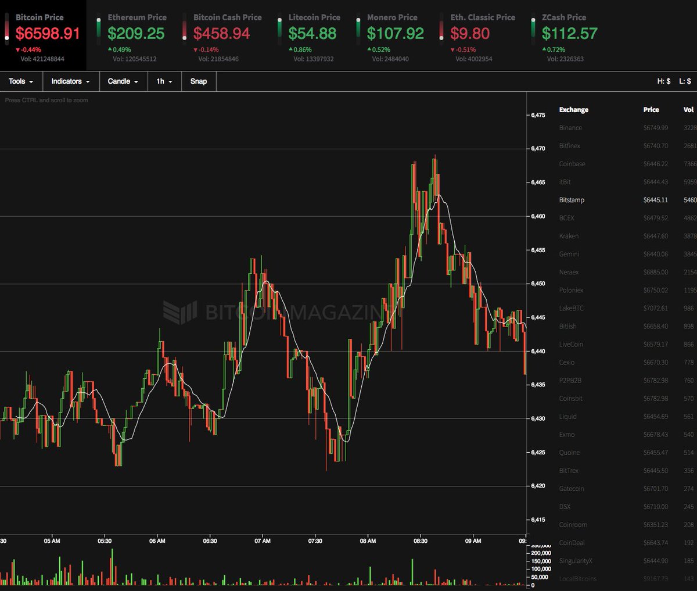The width and height of the screenshot is (697, 591).
Task: Select the BitTrex exchange row
Action: [627, 470]
